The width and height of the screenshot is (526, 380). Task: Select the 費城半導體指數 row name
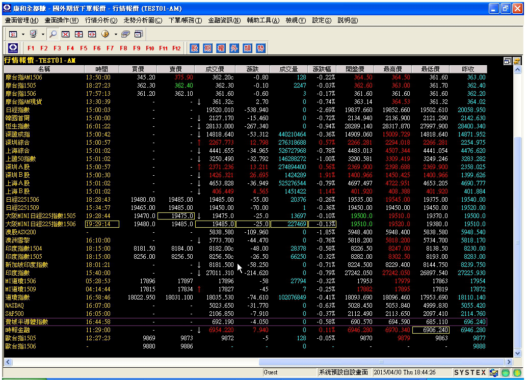click(27, 321)
